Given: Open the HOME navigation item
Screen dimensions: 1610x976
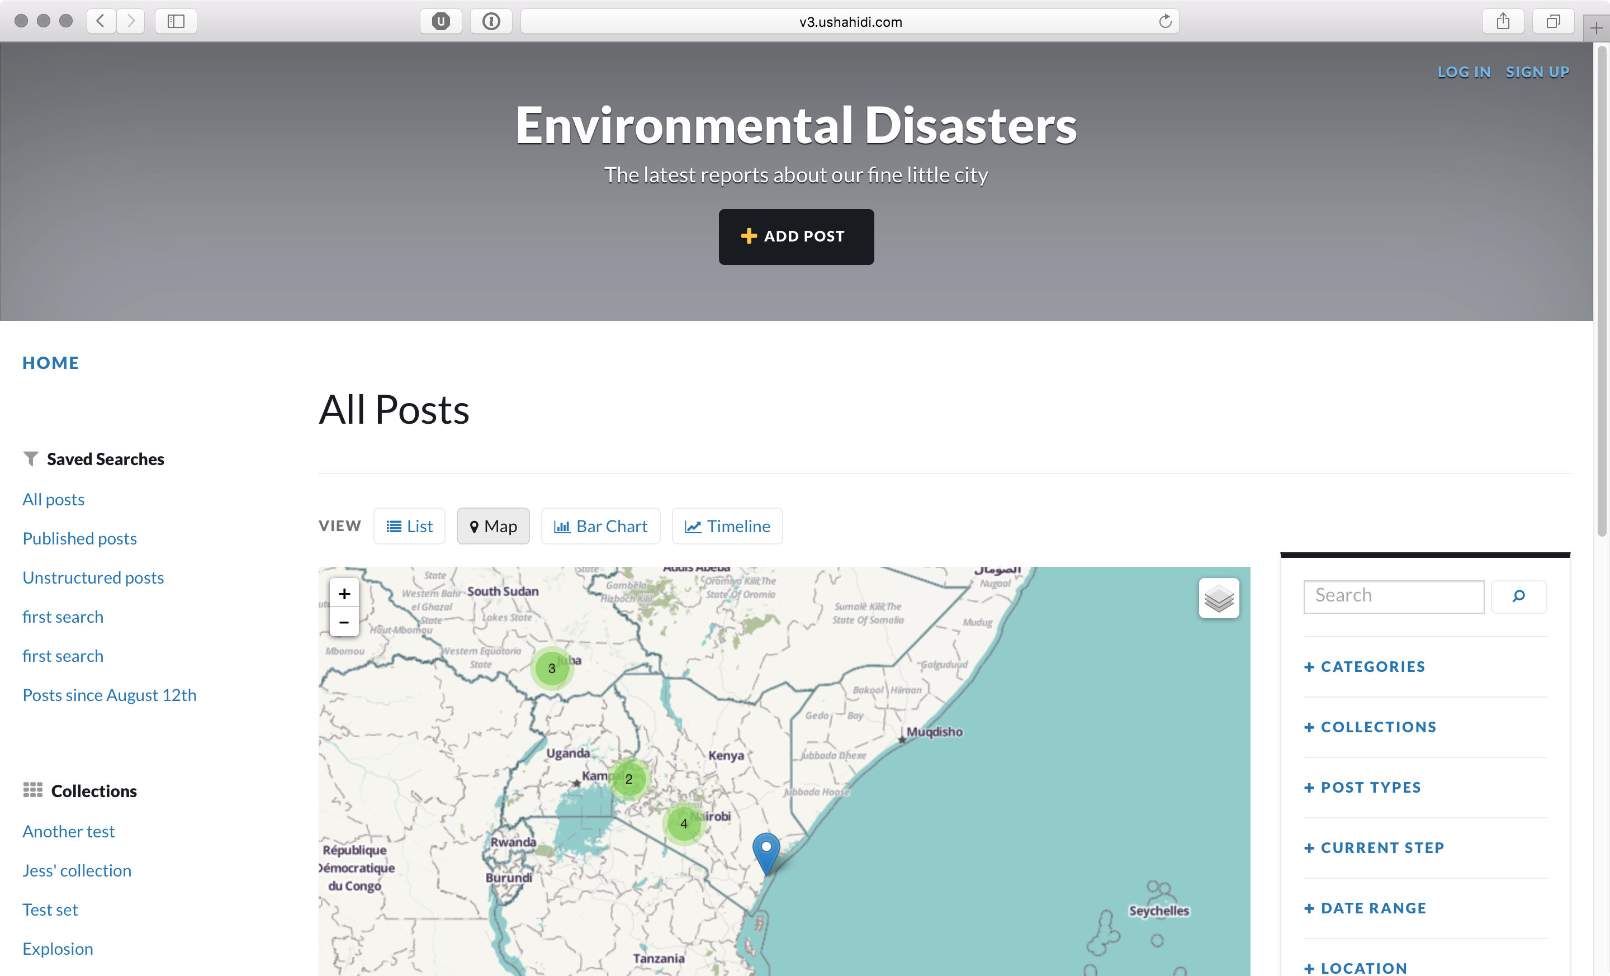Looking at the screenshot, I should pos(50,363).
